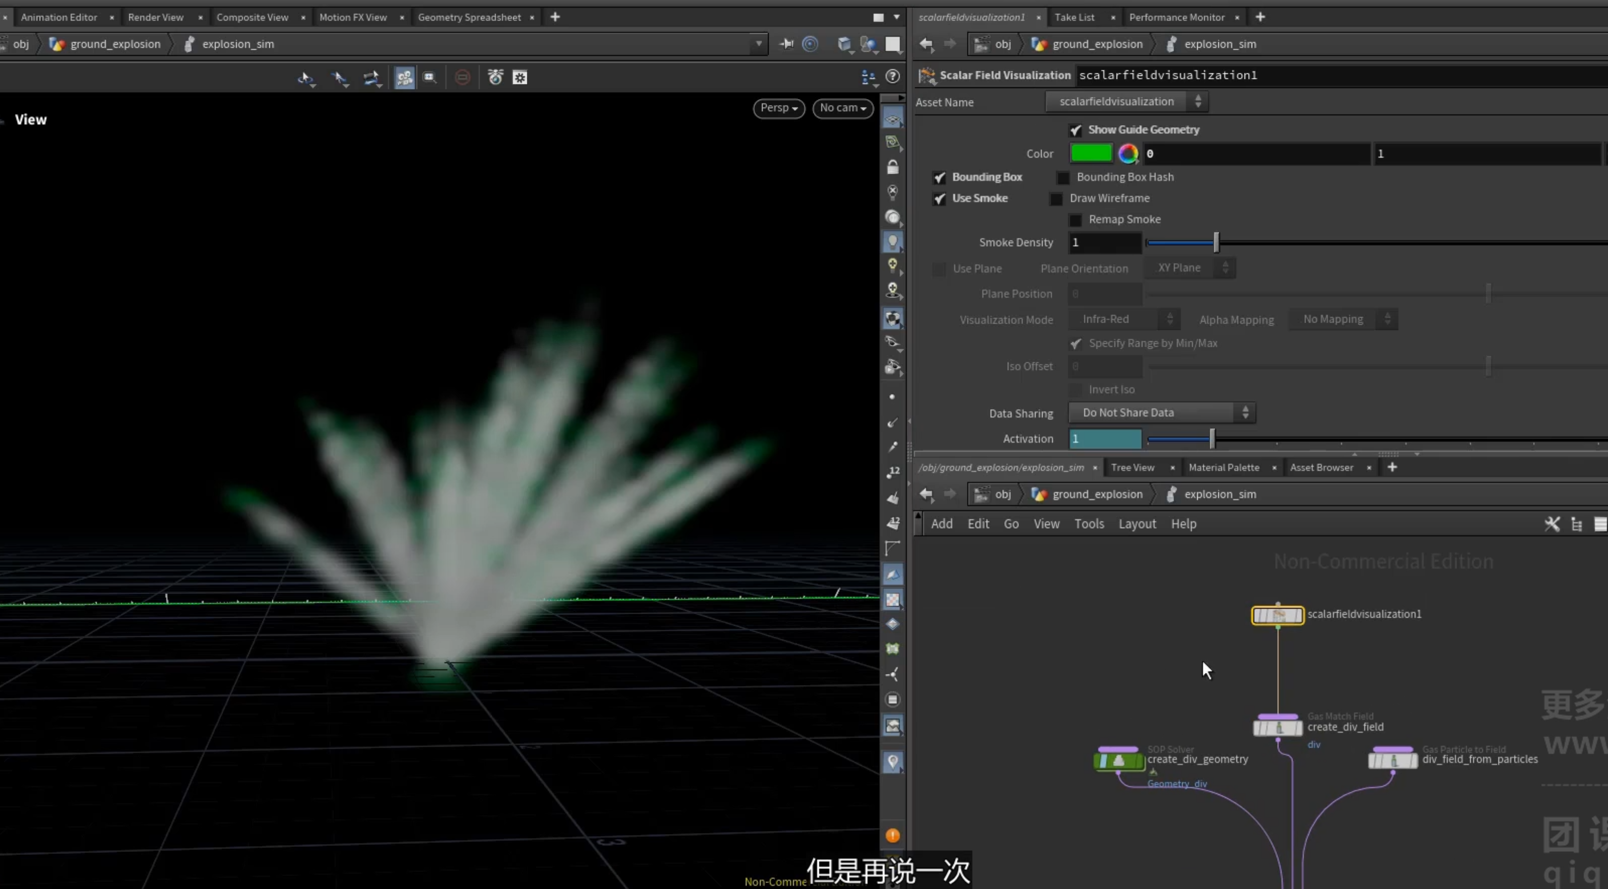Switch to the Geometry Spreadsheet tab
1608x889 pixels.
(x=469, y=18)
